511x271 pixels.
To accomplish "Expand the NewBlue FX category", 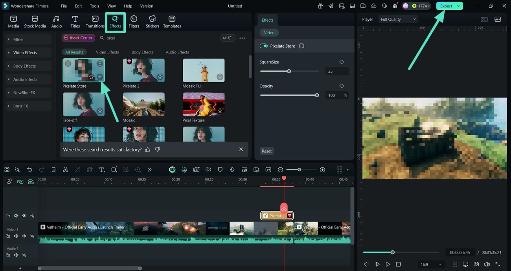I will [29, 93].
